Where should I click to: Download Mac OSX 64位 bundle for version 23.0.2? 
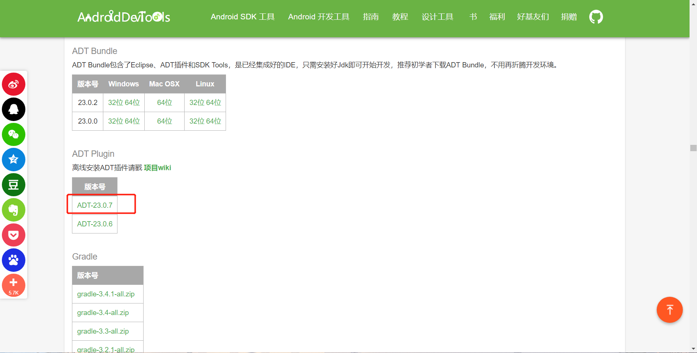click(x=164, y=102)
